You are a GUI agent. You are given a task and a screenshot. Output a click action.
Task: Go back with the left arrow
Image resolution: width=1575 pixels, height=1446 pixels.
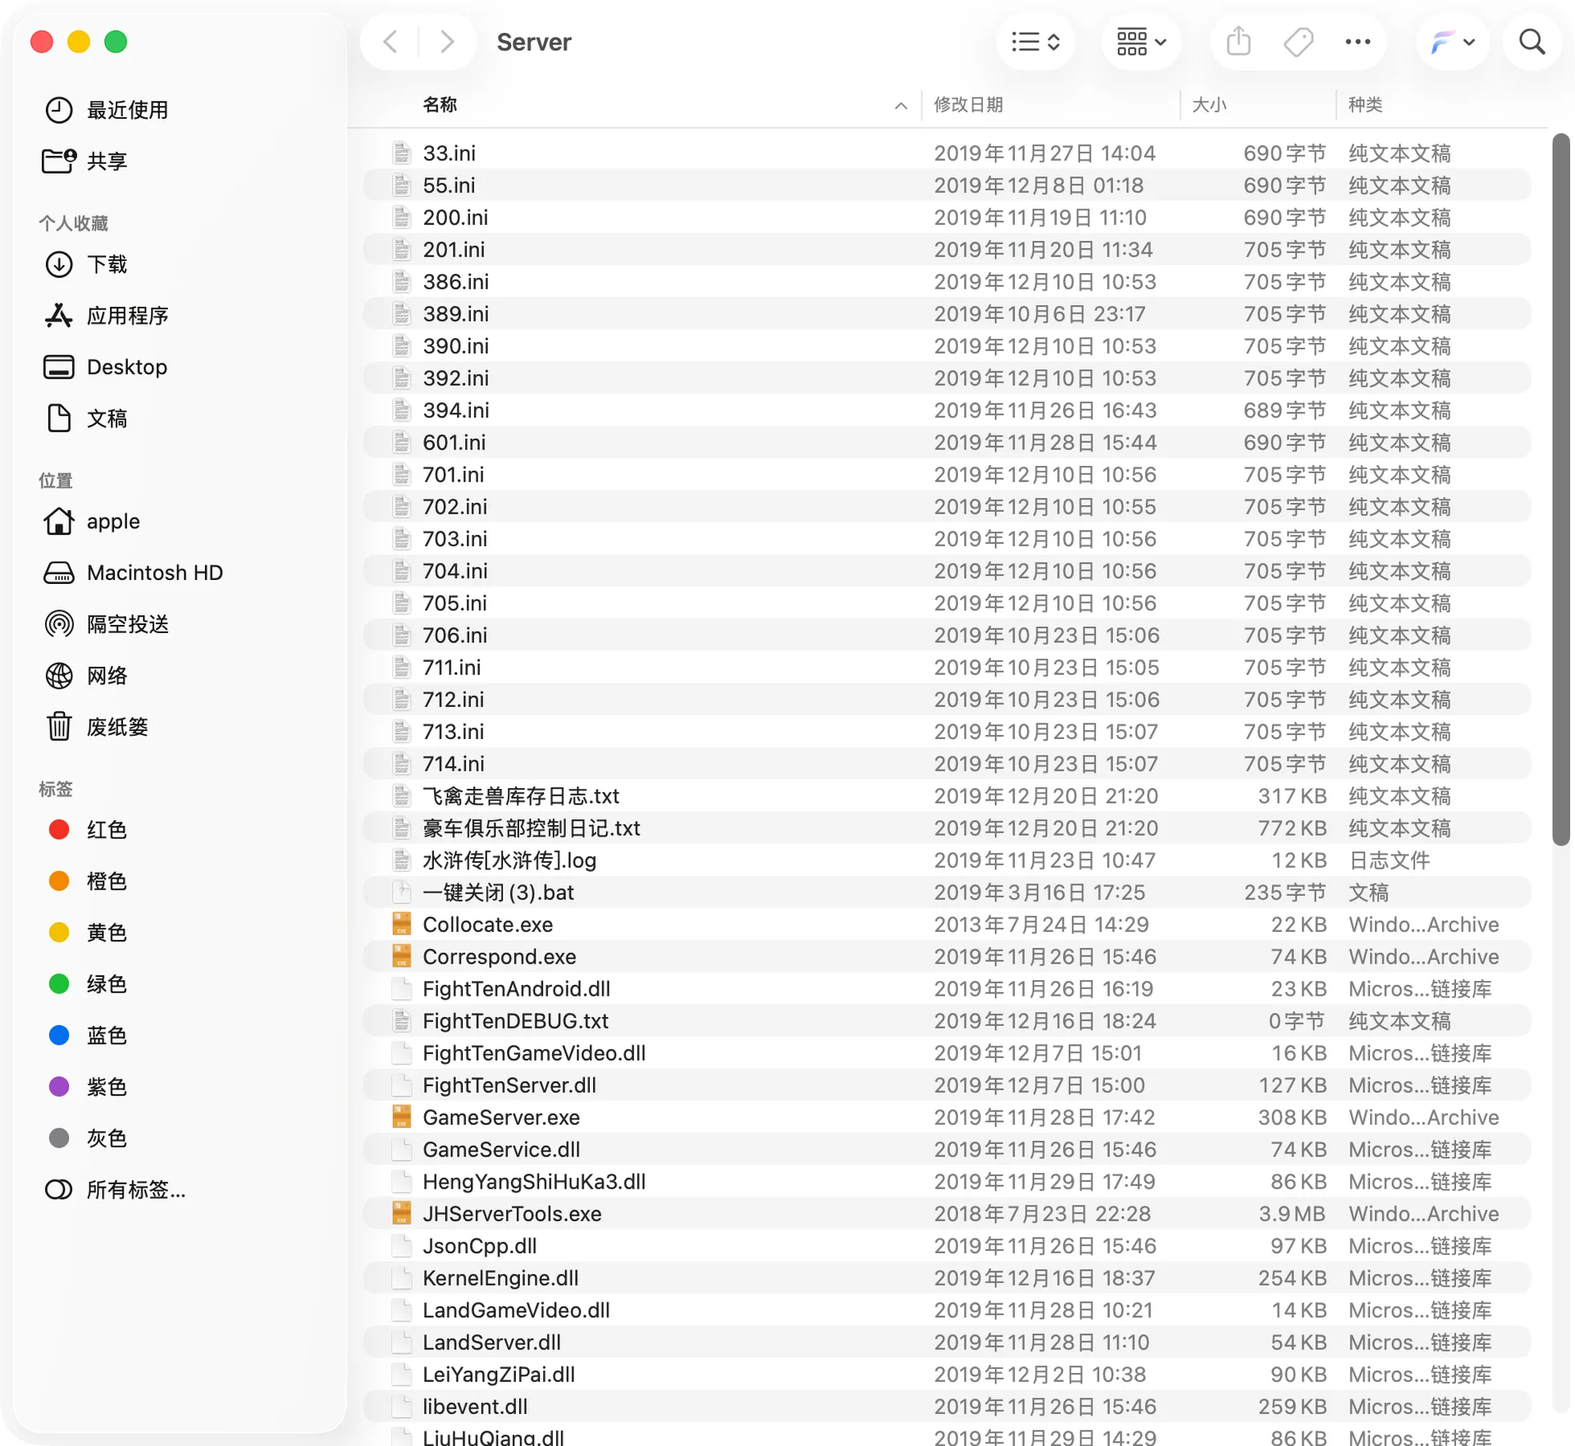pyautogui.click(x=391, y=42)
